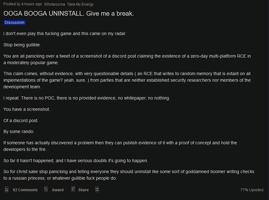Open the 82 Comments link
This screenshot has width=269, height=200.
pos(25,190)
